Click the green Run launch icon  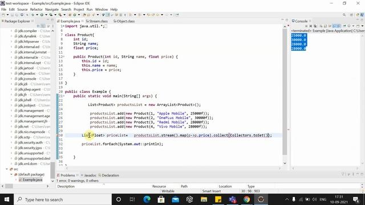point(42,15)
